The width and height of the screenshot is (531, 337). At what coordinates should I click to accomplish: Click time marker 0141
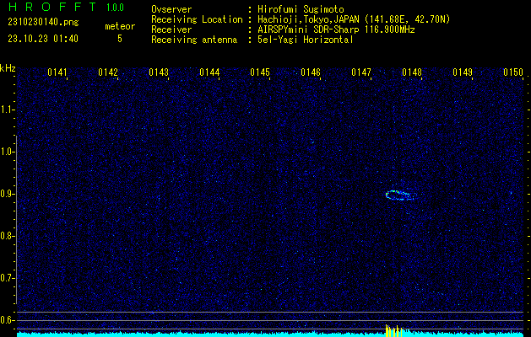click(x=57, y=72)
